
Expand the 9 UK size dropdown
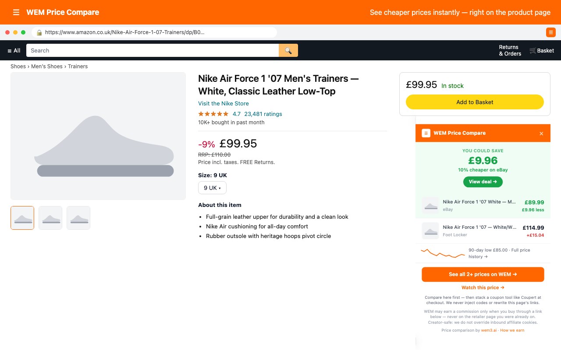tap(212, 188)
